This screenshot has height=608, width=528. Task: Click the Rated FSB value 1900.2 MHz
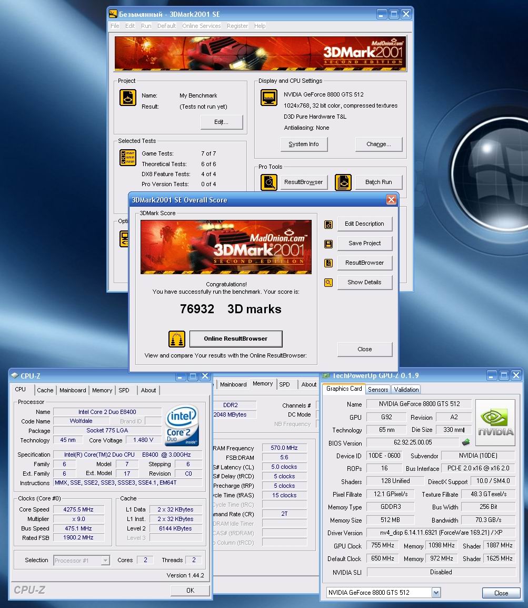click(78, 538)
